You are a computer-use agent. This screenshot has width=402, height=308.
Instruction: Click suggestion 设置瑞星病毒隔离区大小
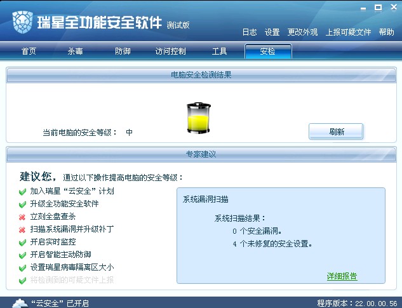pos(72,267)
